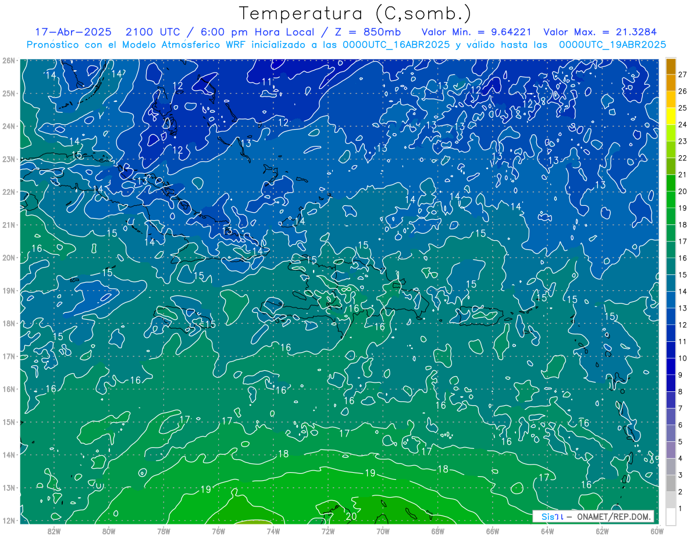
Task: Click the color scale number '10'
Action: pyautogui.click(x=683, y=359)
